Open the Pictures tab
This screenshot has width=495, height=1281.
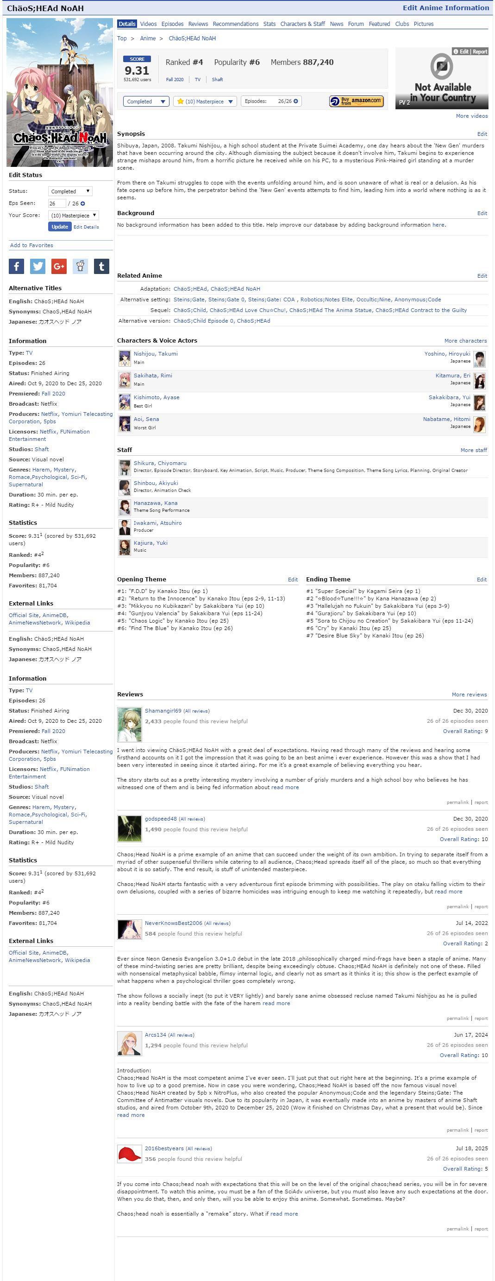click(x=424, y=24)
